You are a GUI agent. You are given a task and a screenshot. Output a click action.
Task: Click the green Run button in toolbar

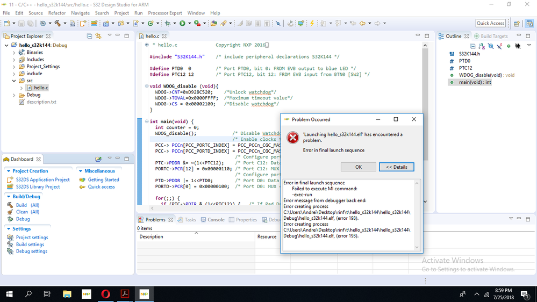pos(182,24)
